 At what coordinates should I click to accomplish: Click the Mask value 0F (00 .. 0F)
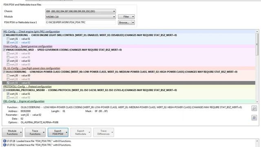point(101,111)
